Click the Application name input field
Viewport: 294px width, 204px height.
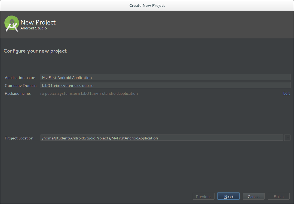166,77
